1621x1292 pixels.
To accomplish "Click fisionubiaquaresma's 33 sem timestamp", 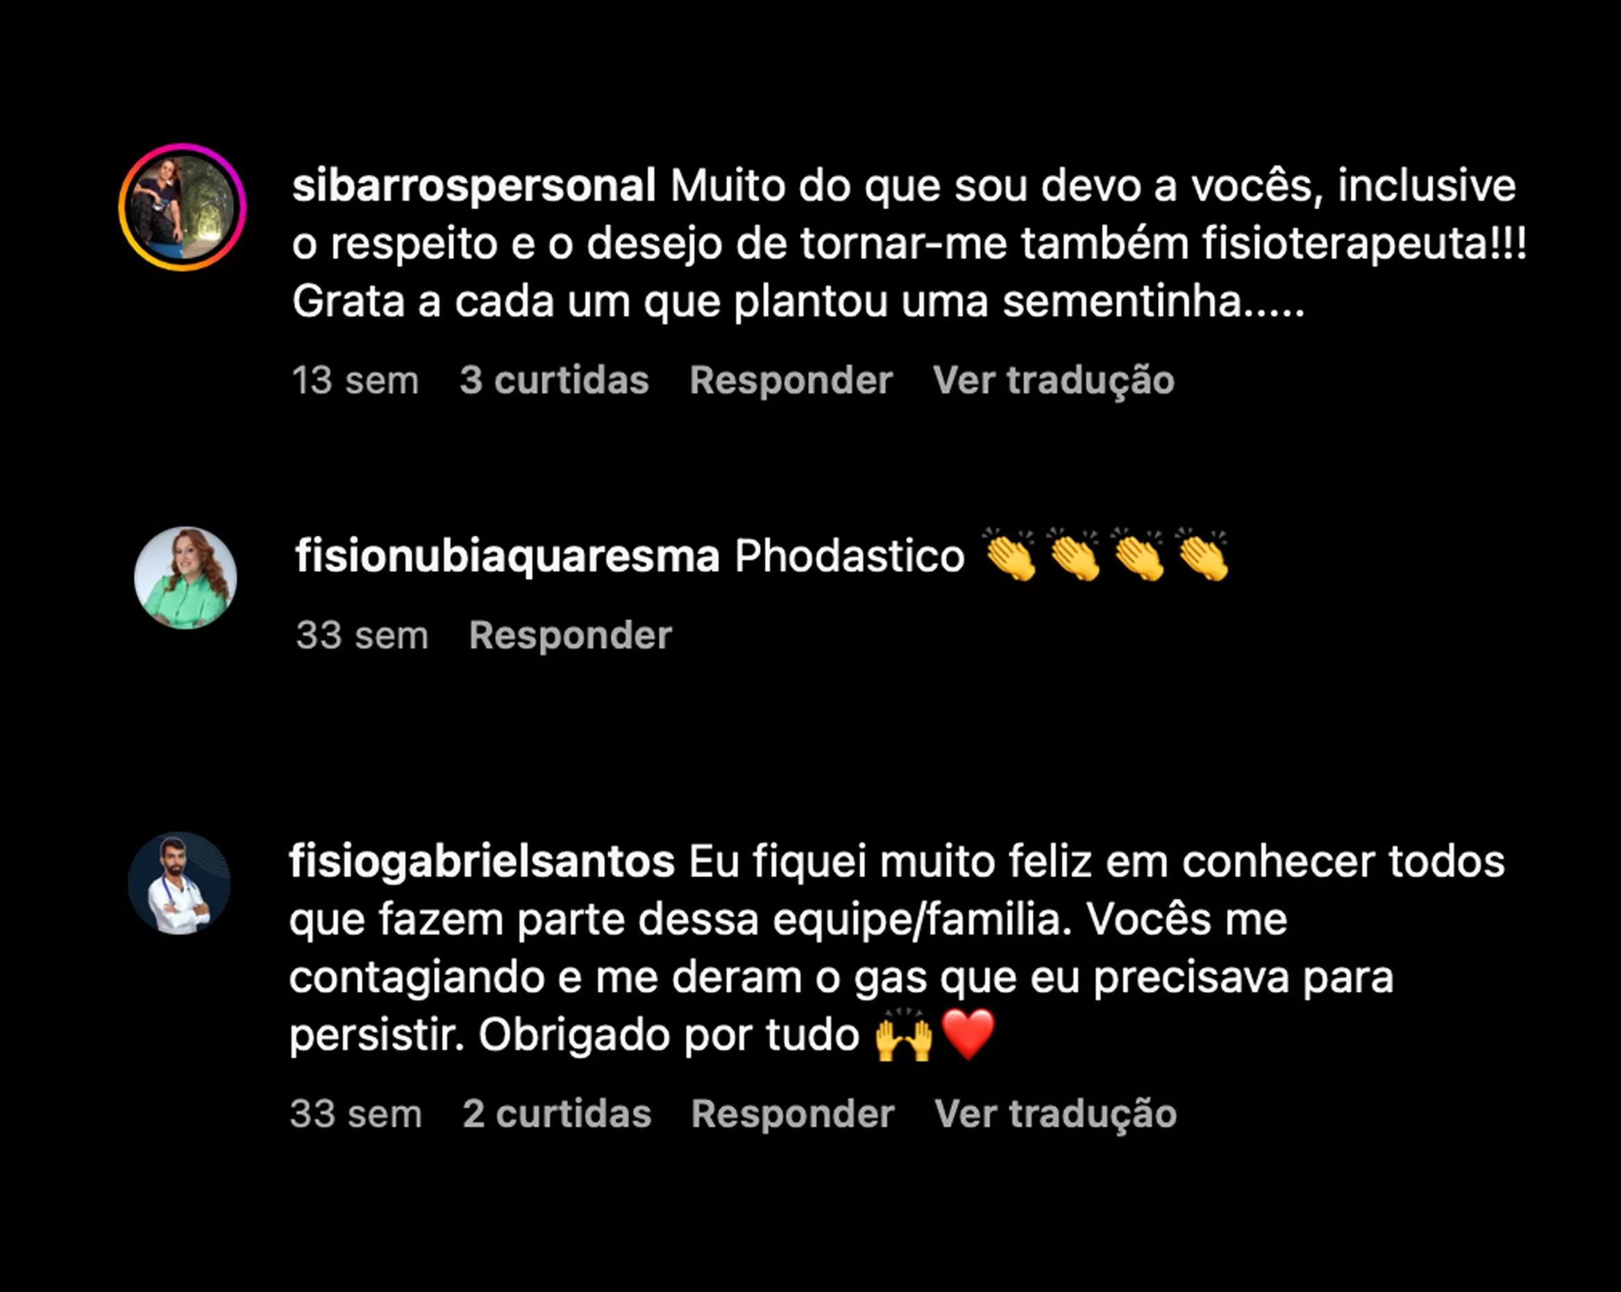I will point(362,635).
